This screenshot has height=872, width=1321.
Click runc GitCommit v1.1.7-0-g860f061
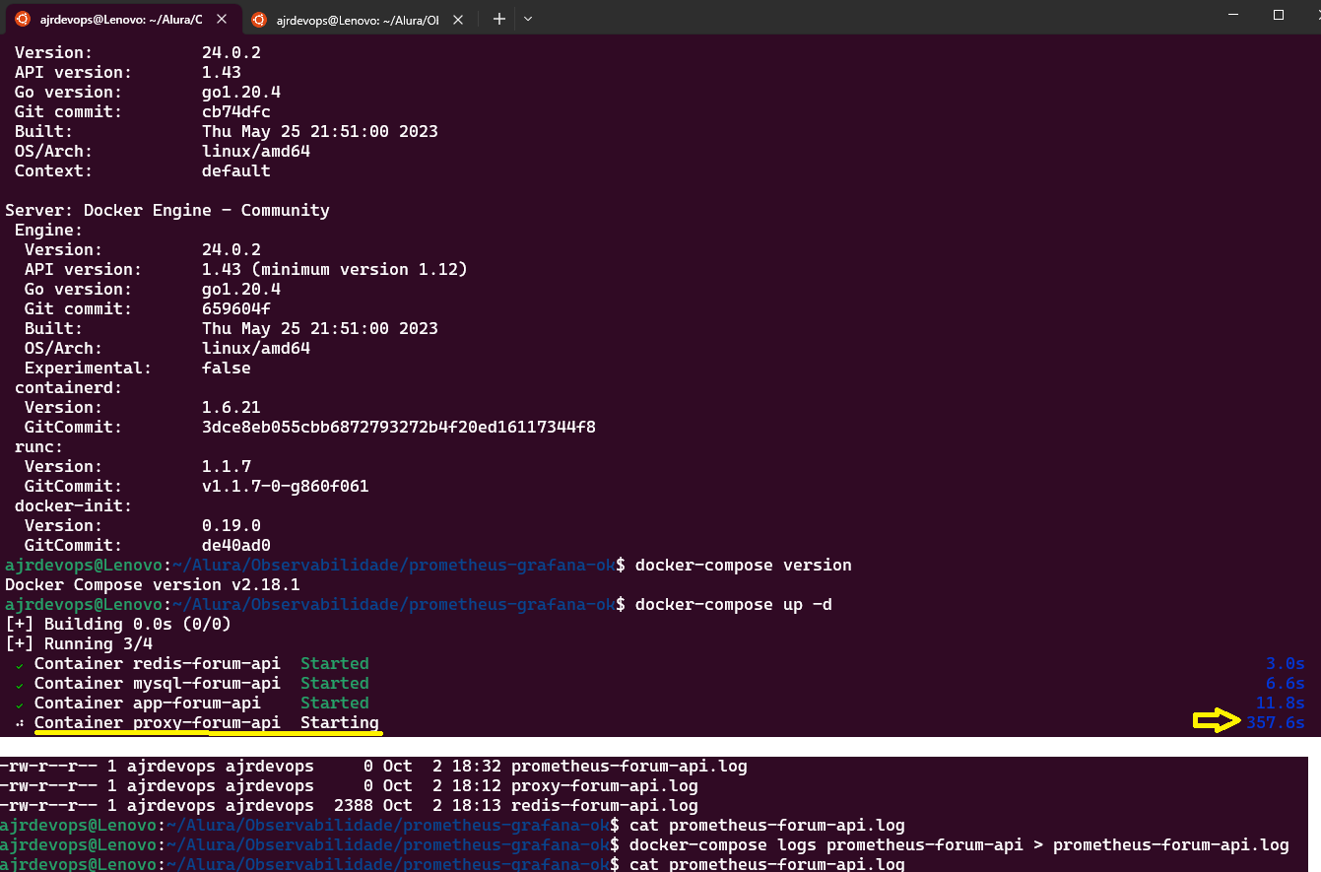(286, 486)
